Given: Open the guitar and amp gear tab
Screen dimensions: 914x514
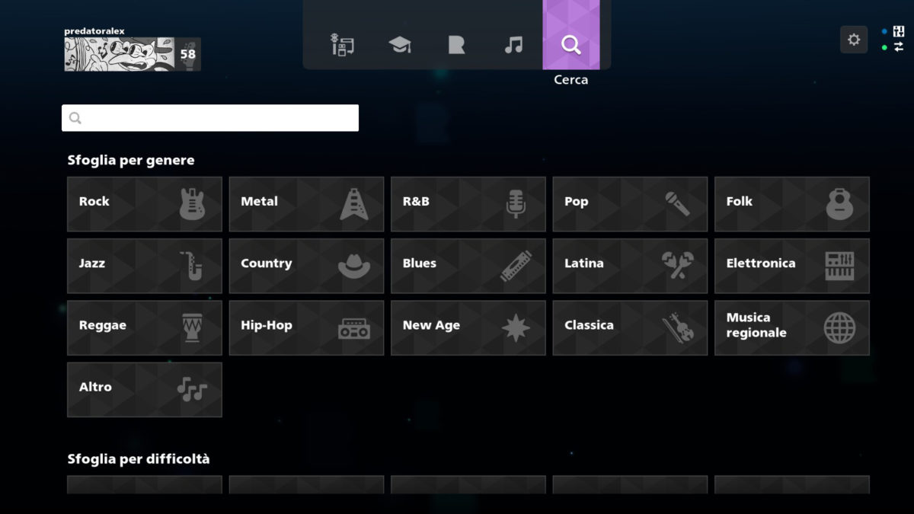Looking at the screenshot, I should (343, 45).
